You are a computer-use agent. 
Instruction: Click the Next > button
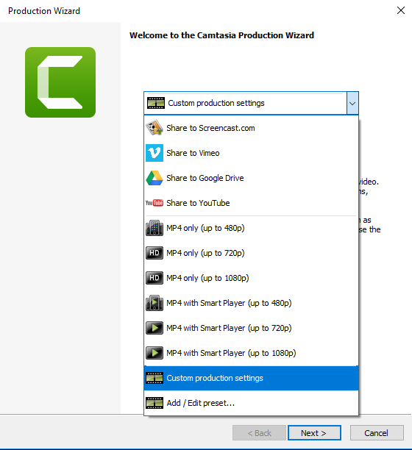[314, 433]
